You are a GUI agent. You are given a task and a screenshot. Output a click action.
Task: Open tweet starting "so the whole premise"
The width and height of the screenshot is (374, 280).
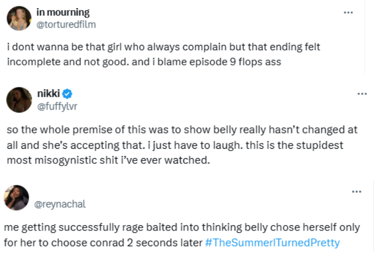182,145
